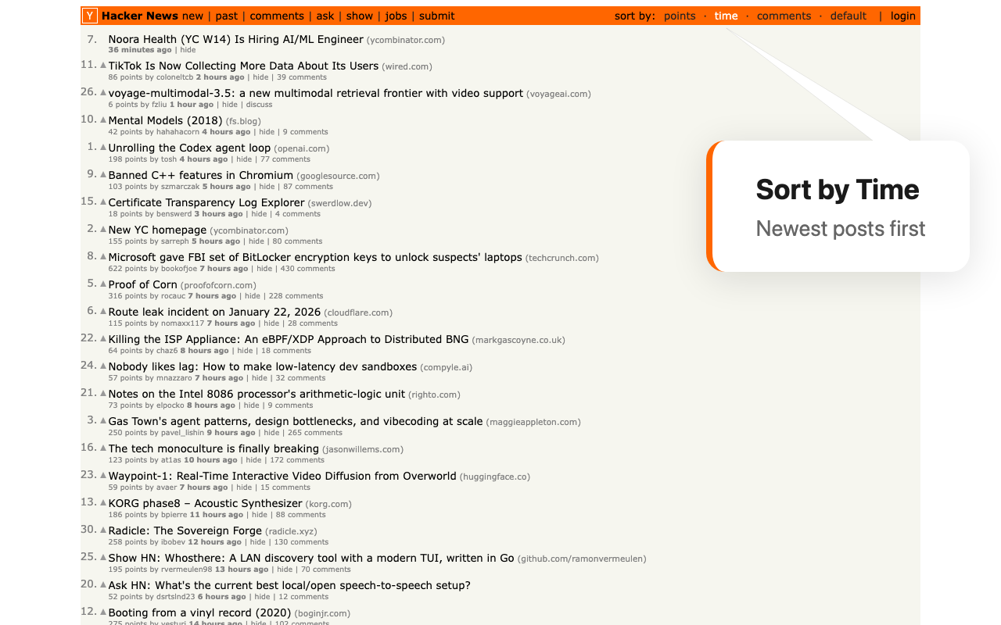Upvote the Microsoft BitLocker keys story
Image resolution: width=1001 pixels, height=625 pixels.
pos(103,256)
